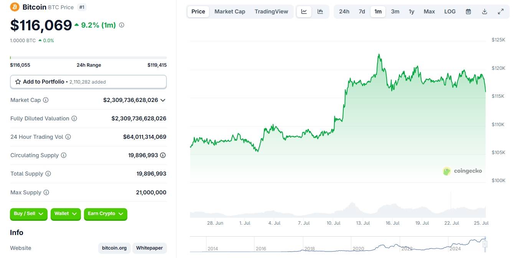Click the $2,309,736,628,026 Fully Diluted Valuation value

click(x=139, y=118)
